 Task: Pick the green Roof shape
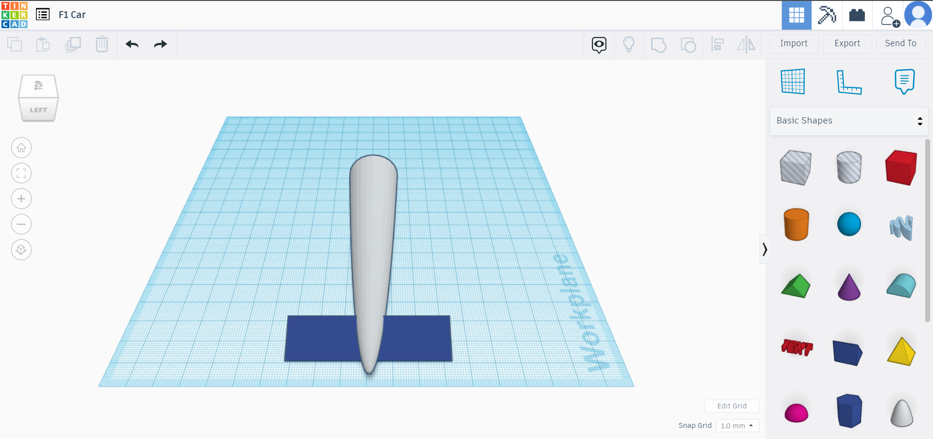pos(796,286)
